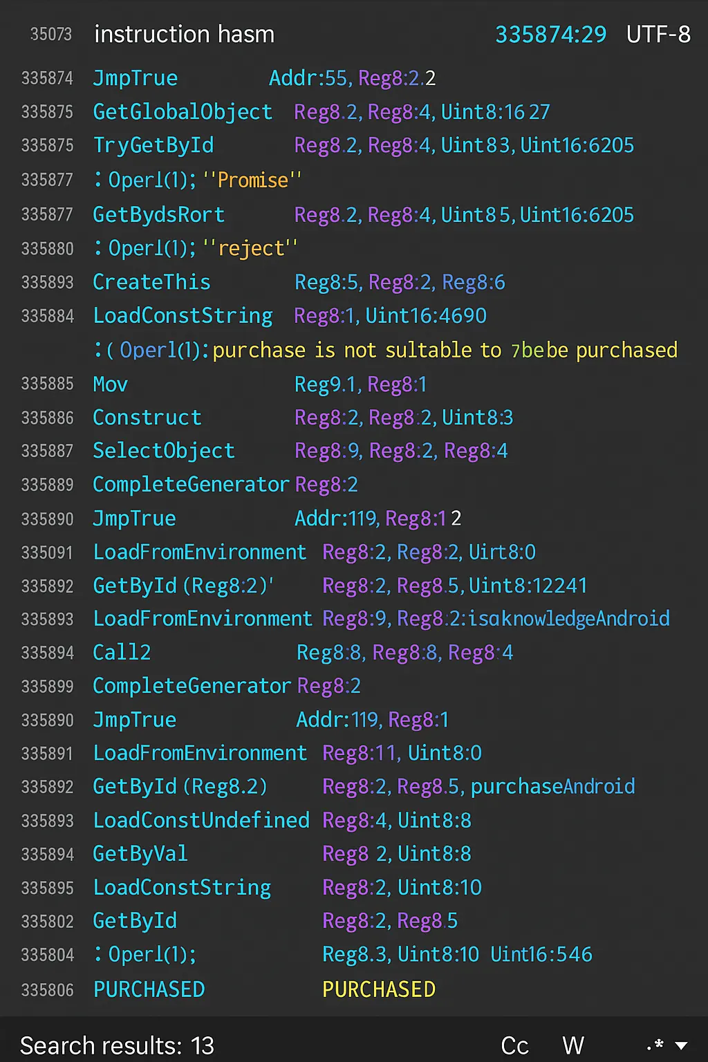The width and height of the screenshot is (708, 1062).
Task: Click the line number 35073 in the header
Action: click(51, 34)
